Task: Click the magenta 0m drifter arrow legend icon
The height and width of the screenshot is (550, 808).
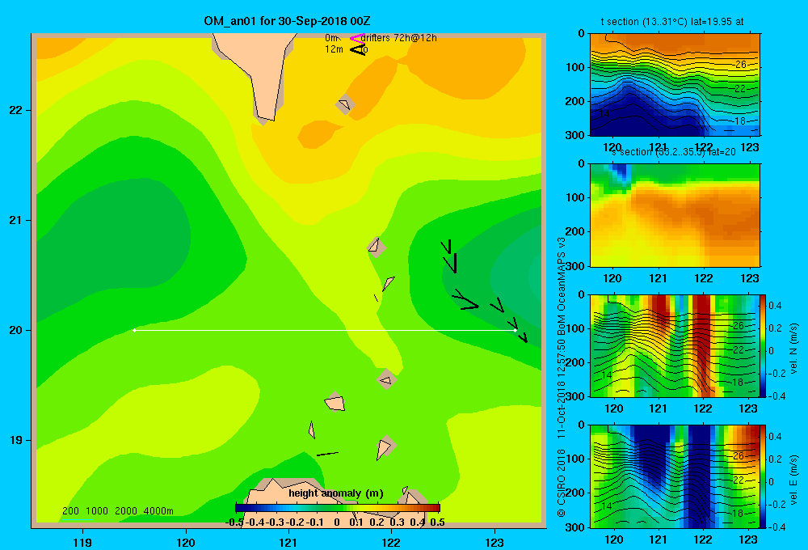Action: 357,38
